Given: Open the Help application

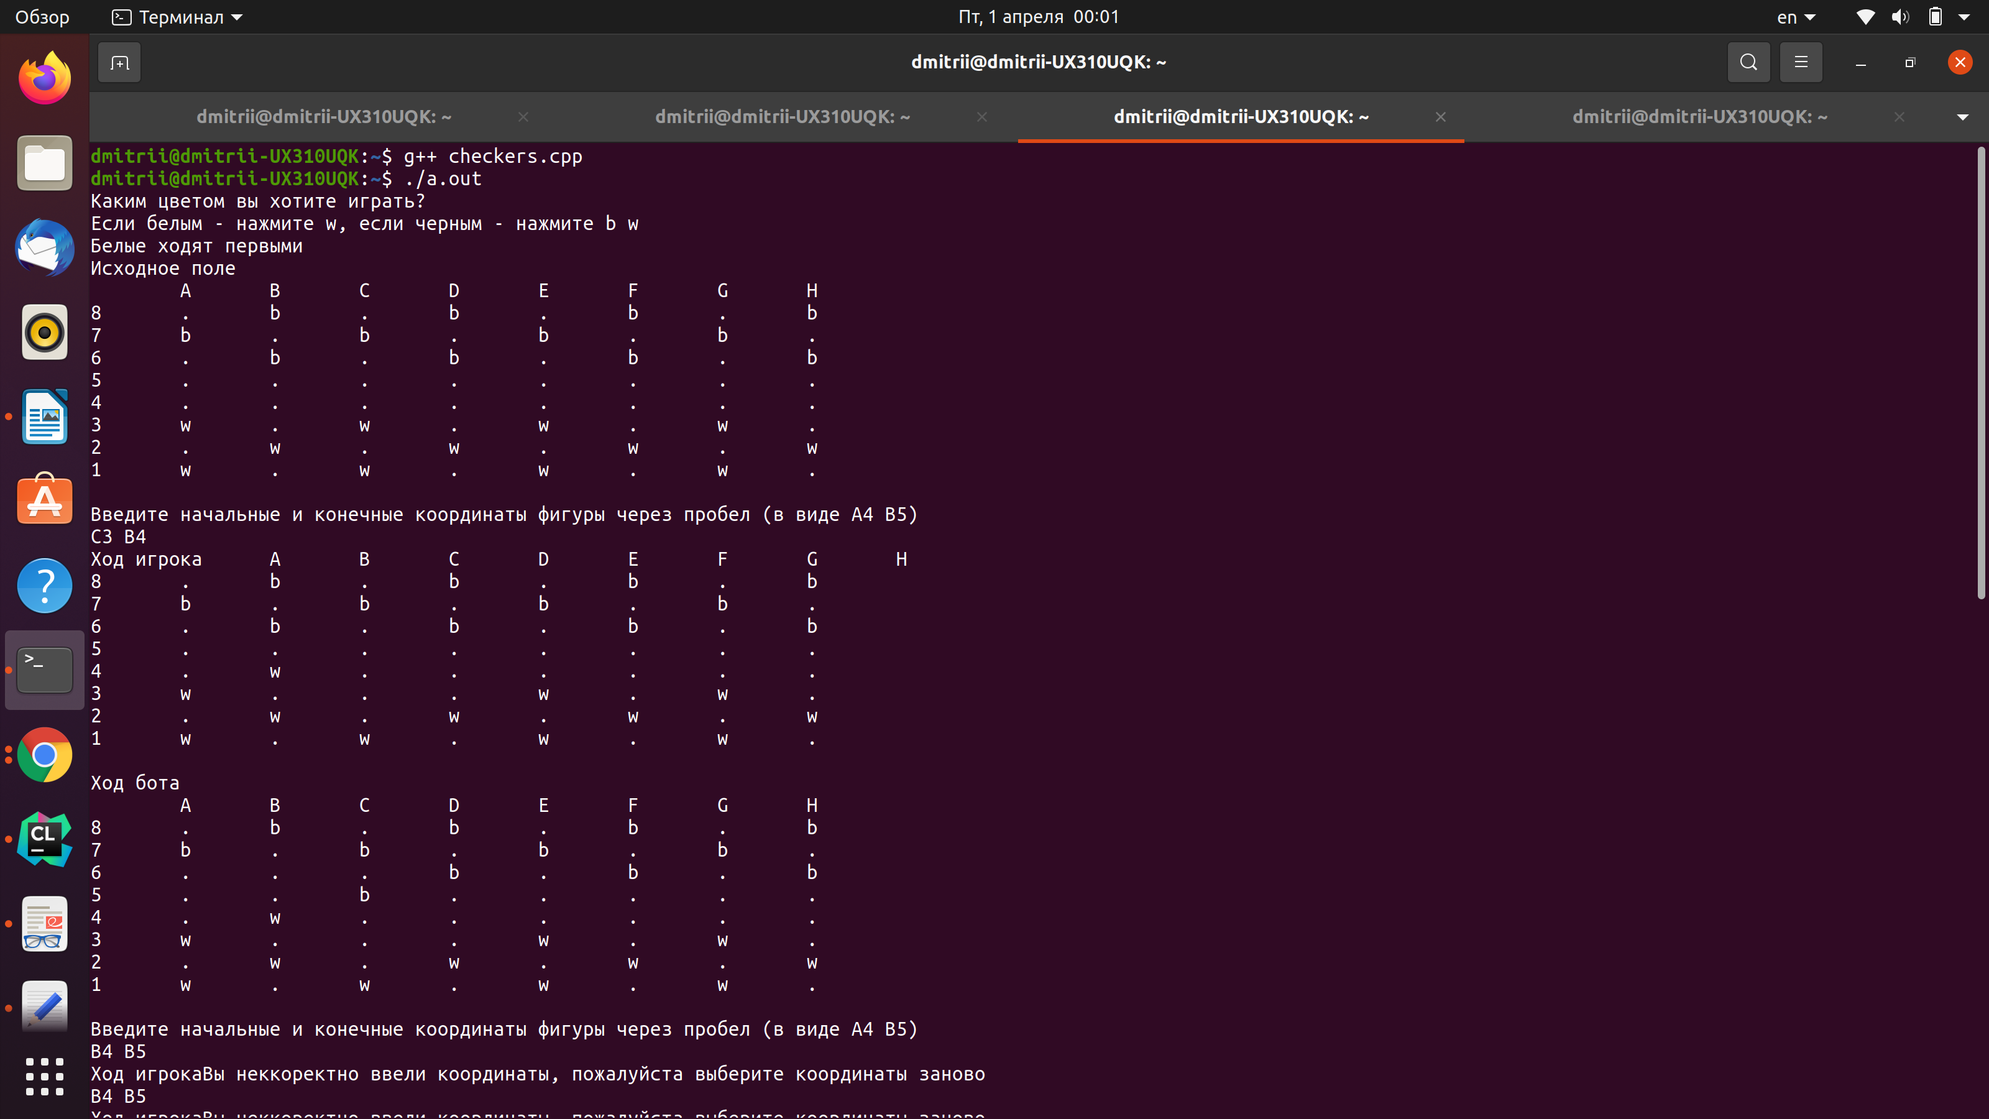Looking at the screenshot, I should (44, 586).
